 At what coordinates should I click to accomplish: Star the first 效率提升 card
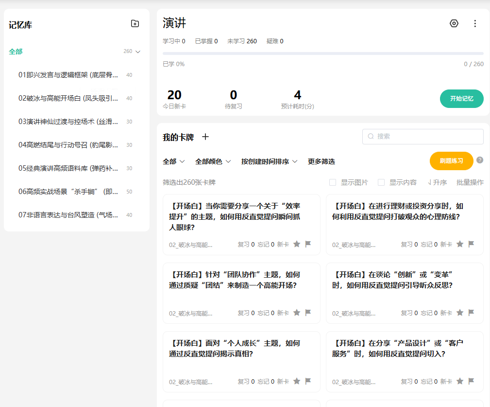tap(297, 244)
